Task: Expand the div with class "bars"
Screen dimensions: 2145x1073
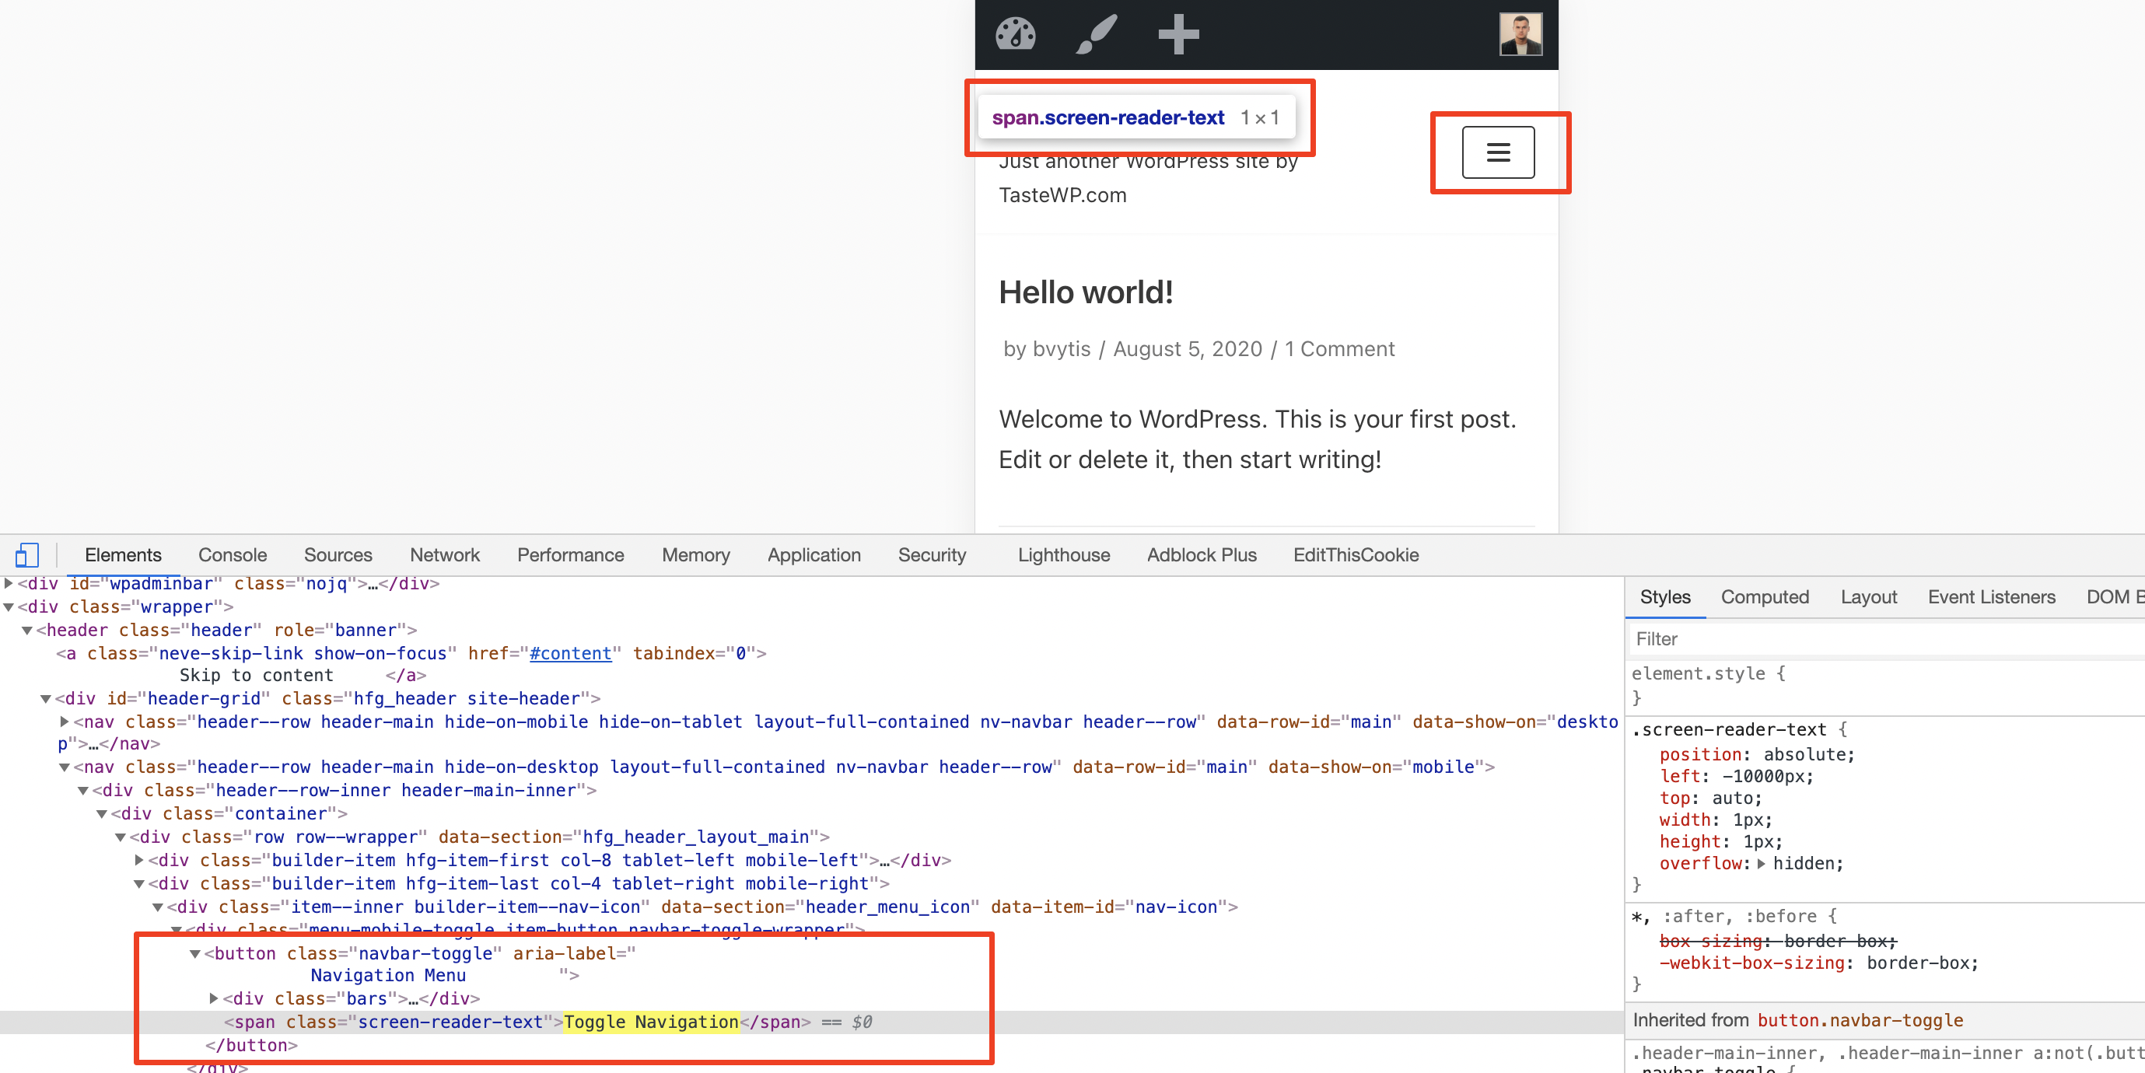Action: [214, 998]
